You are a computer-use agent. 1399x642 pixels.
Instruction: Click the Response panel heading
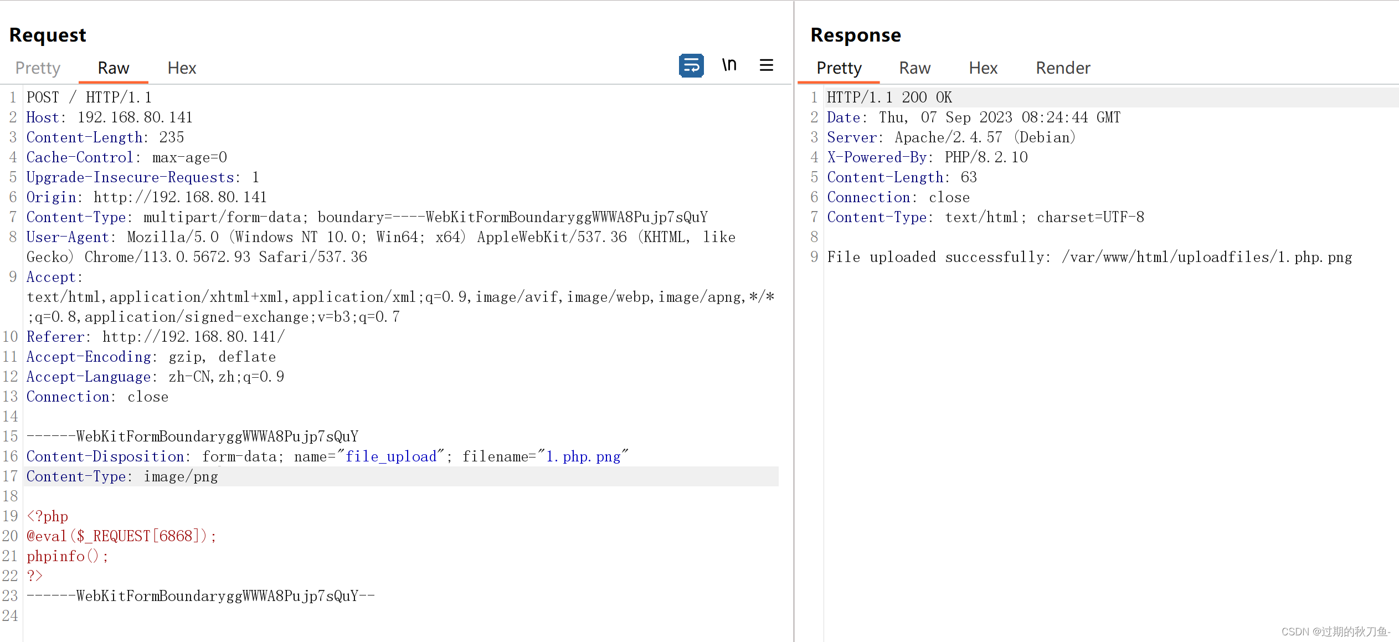click(x=856, y=35)
